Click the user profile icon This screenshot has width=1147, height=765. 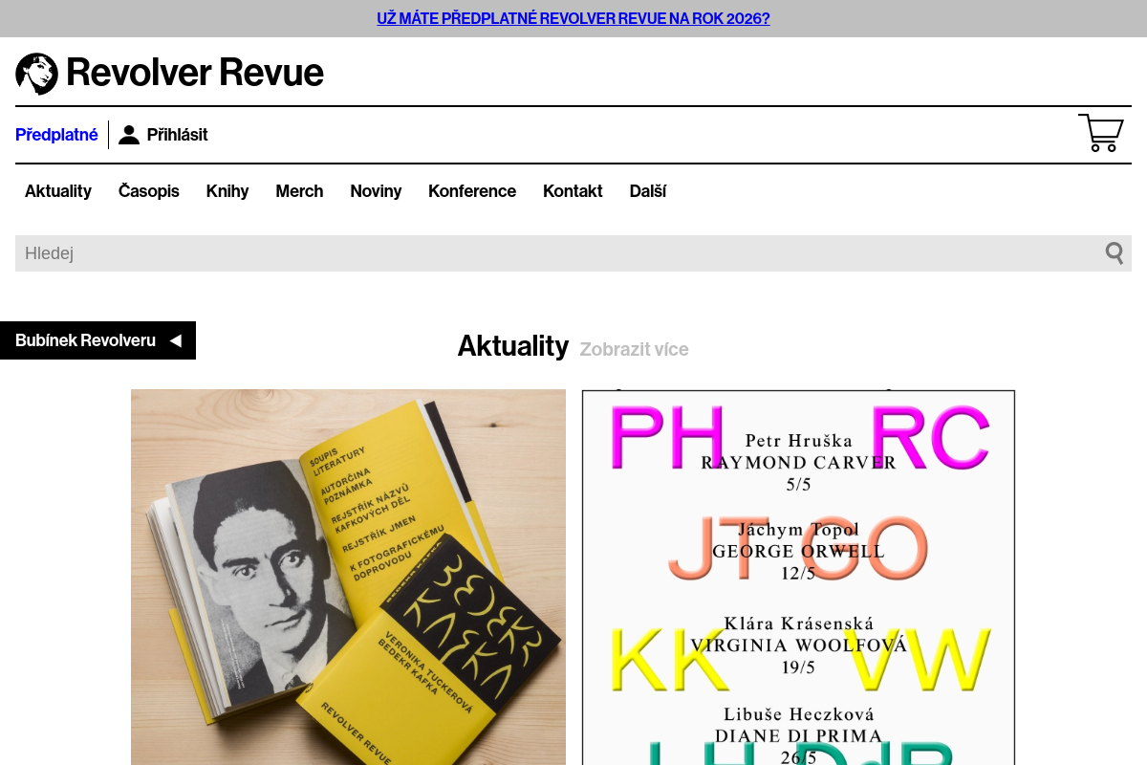click(x=129, y=135)
